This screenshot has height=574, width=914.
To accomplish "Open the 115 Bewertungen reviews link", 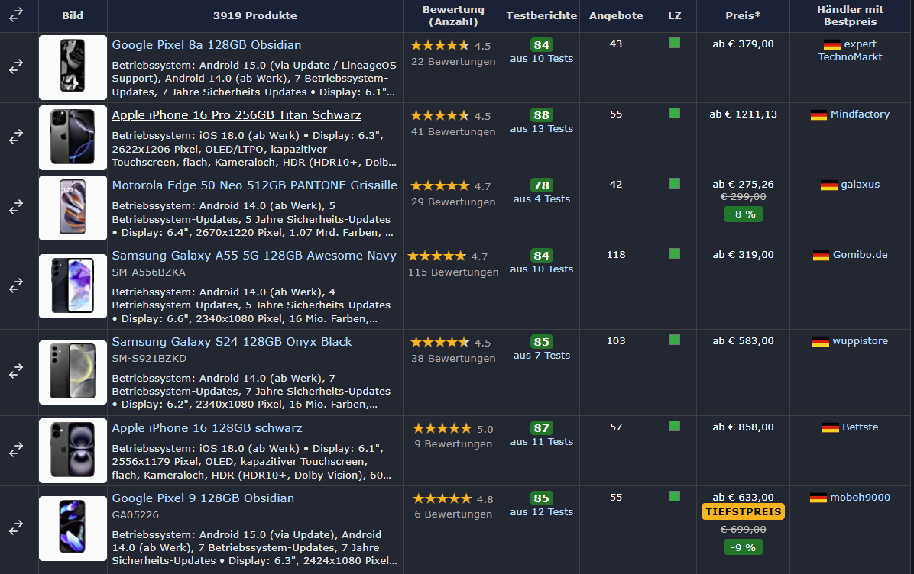I will [x=453, y=272].
